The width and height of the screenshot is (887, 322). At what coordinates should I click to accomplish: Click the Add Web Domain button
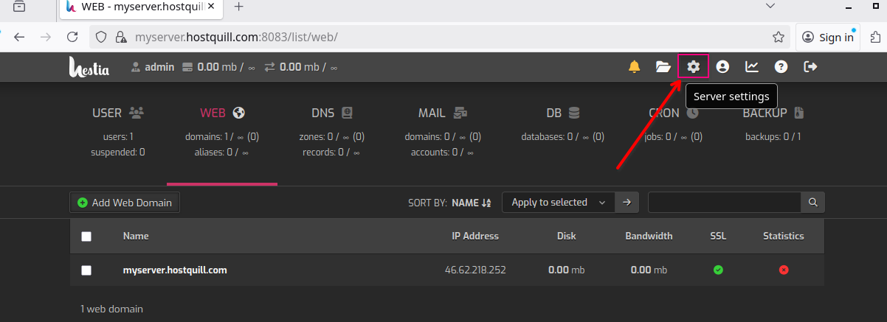pyautogui.click(x=125, y=203)
